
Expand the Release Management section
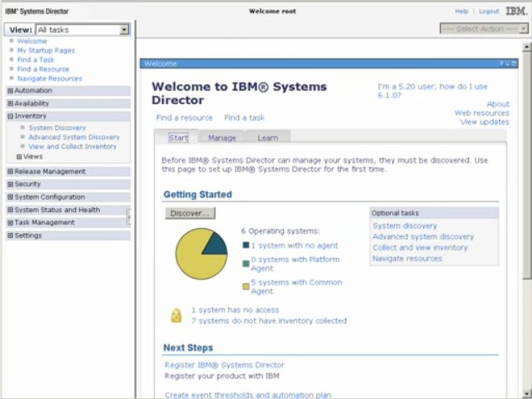click(10, 172)
